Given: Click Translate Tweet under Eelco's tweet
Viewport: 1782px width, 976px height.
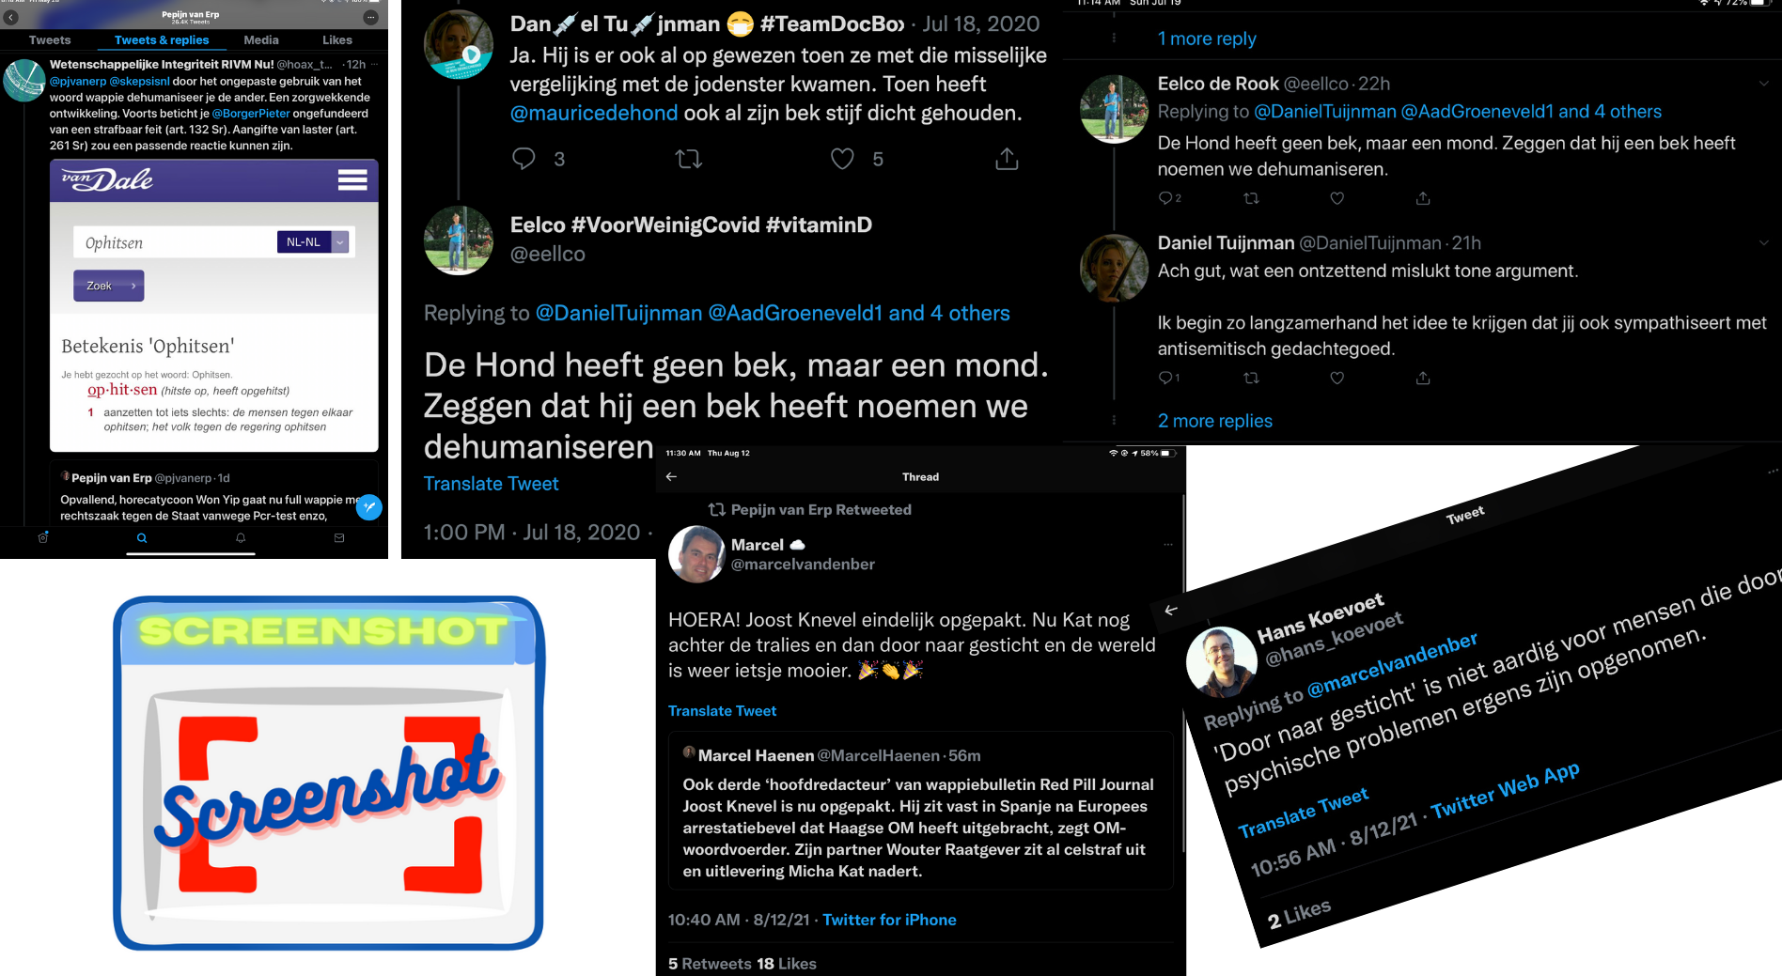Looking at the screenshot, I should coord(491,484).
